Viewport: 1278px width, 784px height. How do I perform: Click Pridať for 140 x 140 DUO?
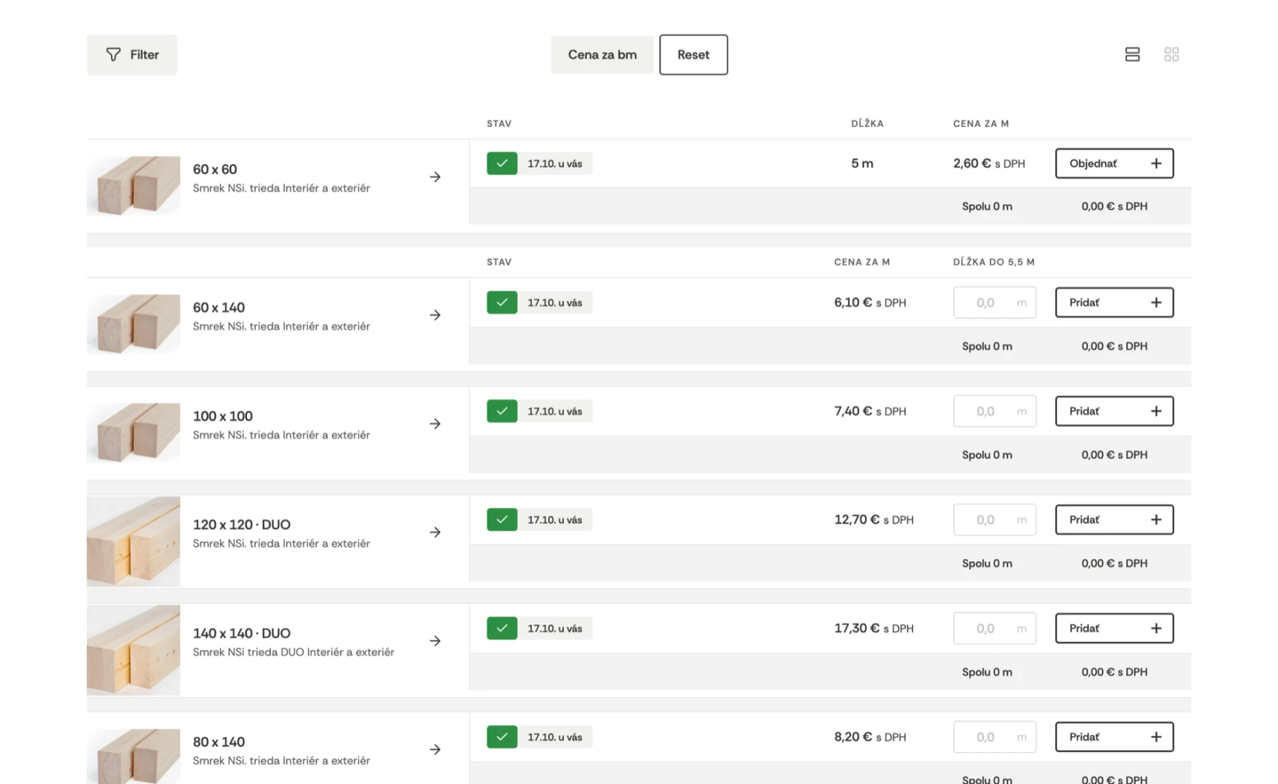point(1114,629)
